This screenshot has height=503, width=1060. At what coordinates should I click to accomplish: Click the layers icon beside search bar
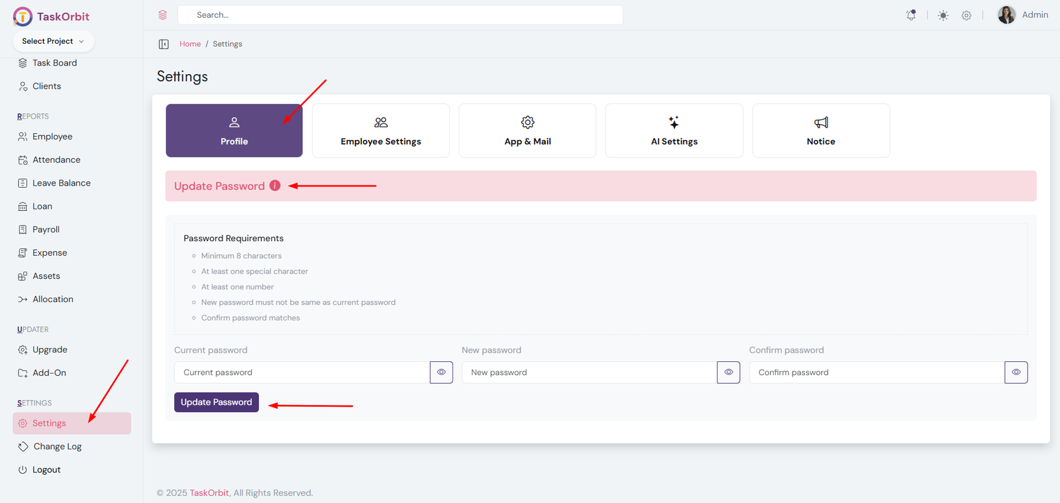pos(162,15)
